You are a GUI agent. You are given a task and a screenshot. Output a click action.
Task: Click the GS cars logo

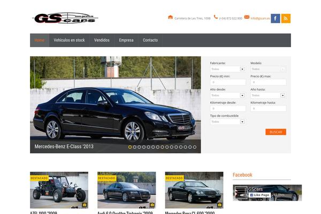[x=65, y=18]
